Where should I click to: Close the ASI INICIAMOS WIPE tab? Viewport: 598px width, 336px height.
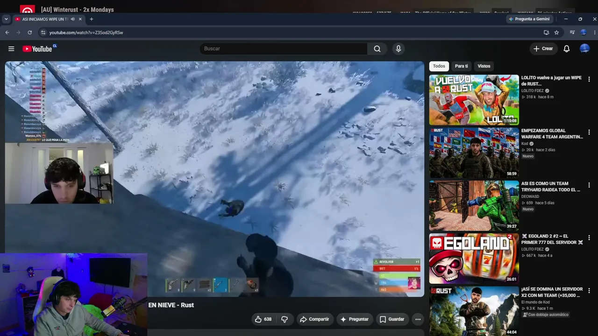pos(80,19)
